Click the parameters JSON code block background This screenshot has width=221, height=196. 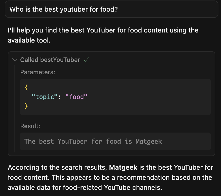[x=115, y=97]
